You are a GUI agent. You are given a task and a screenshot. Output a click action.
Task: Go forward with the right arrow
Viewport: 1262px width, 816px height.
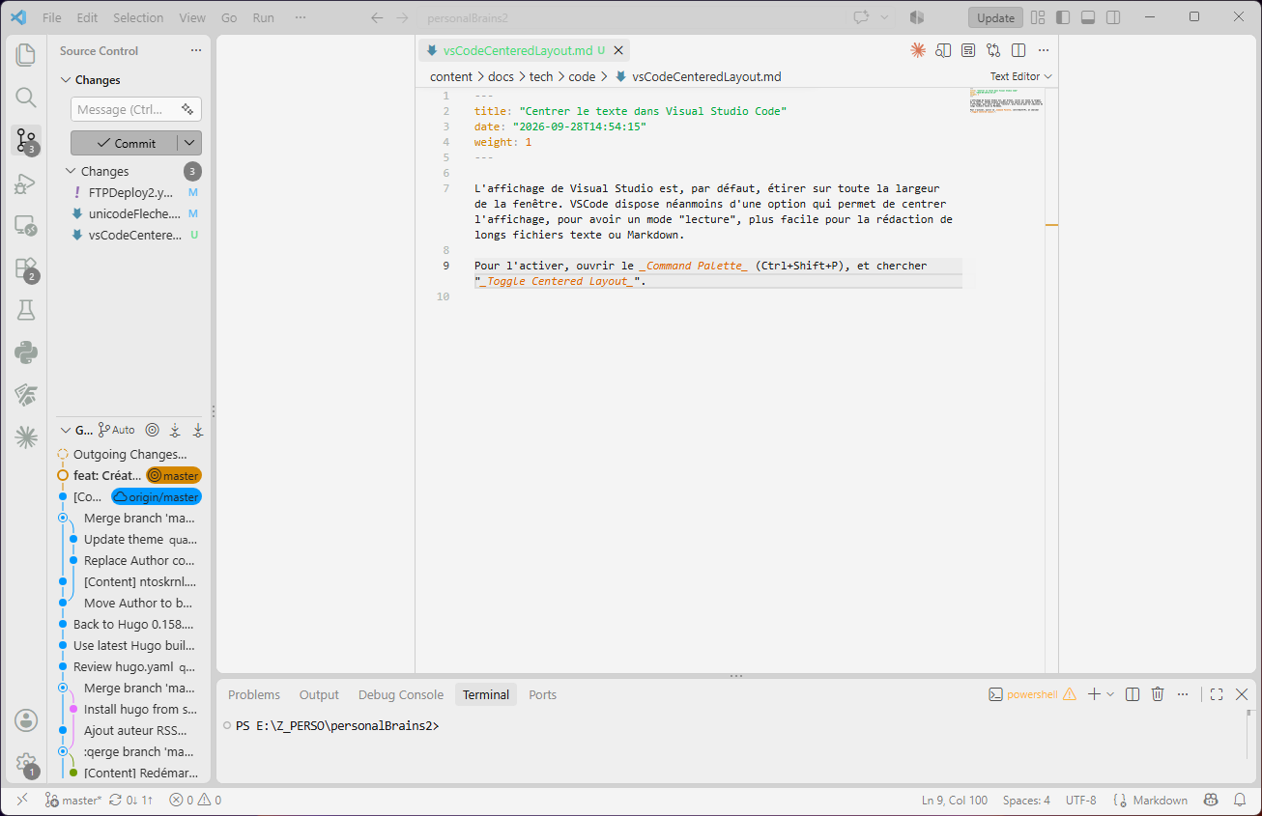pyautogui.click(x=402, y=17)
